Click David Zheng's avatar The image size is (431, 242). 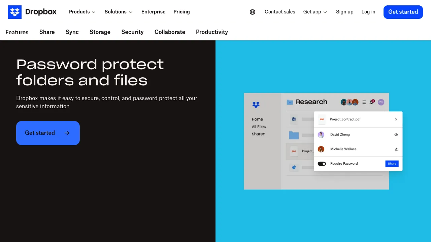coord(321,135)
